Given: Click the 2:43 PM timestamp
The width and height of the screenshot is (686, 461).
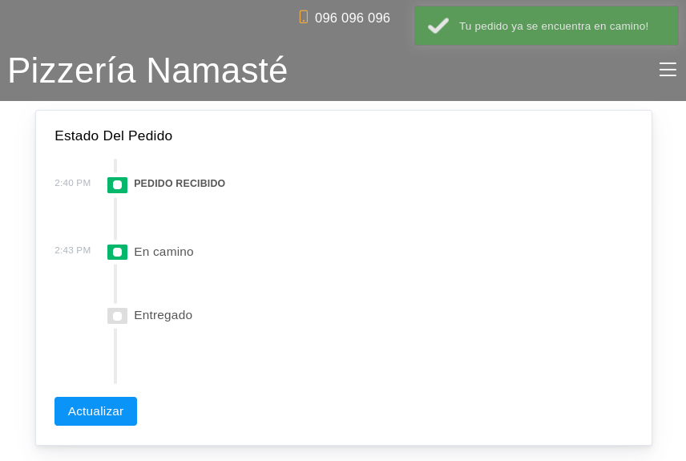Looking at the screenshot, I should [x=72, y=250].
